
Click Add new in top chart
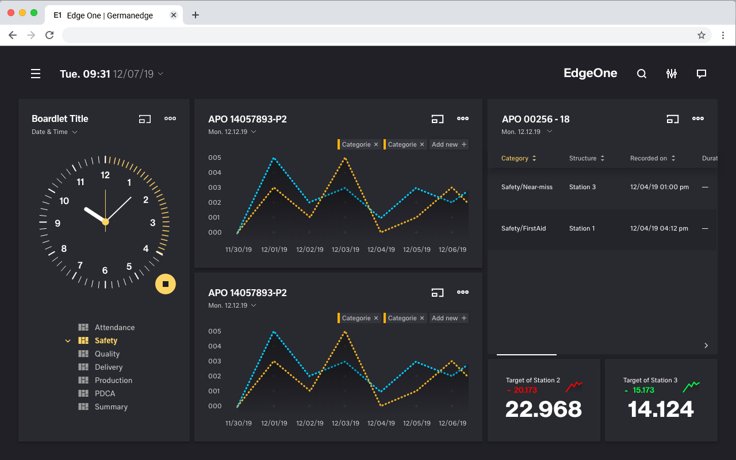[448, 145]
